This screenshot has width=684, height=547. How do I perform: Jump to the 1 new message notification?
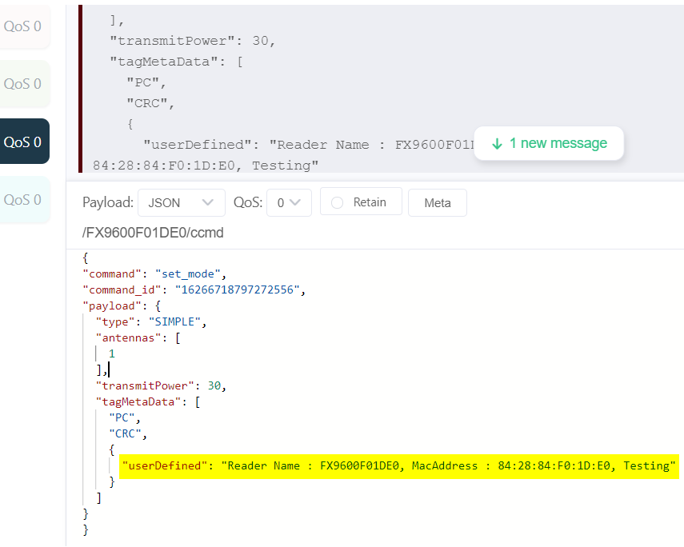(x=548, y=143)
